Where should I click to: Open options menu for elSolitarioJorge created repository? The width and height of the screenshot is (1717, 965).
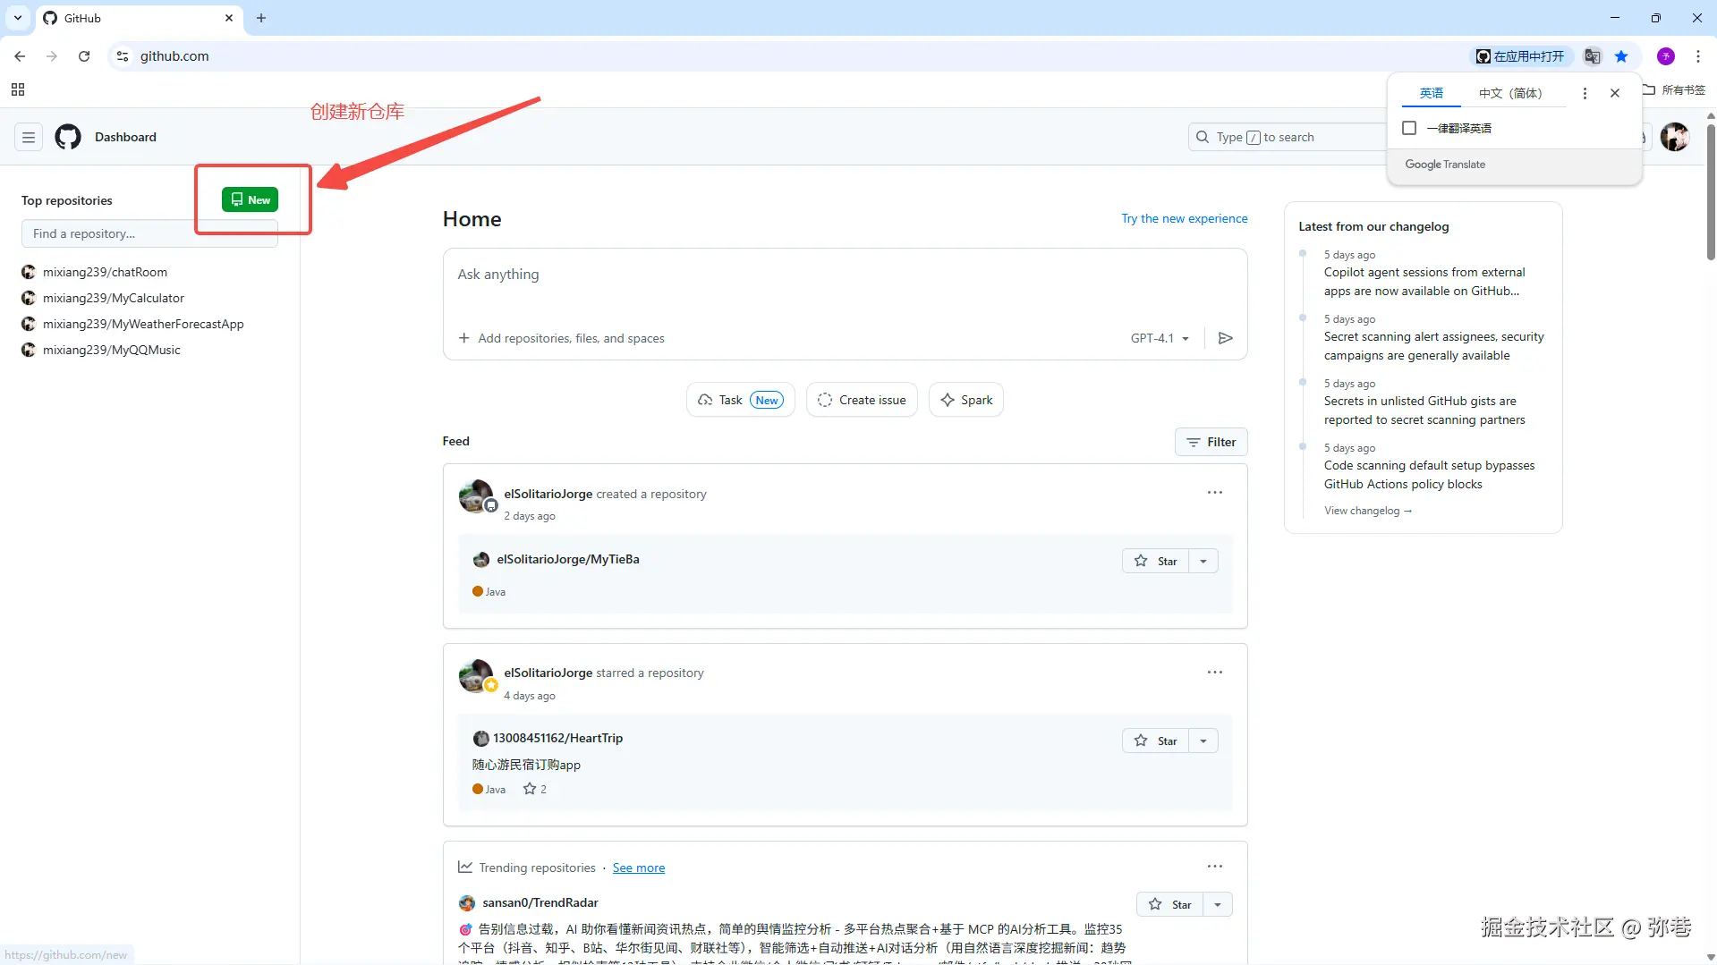click(1214, 493)
